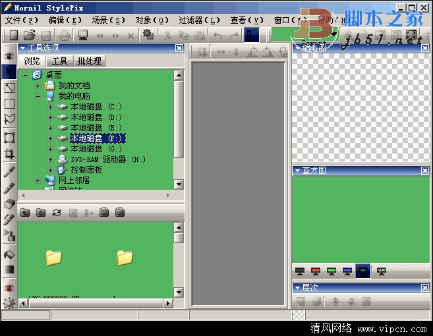
Task: Pick the Eraser tool
Action: (9, 204)
